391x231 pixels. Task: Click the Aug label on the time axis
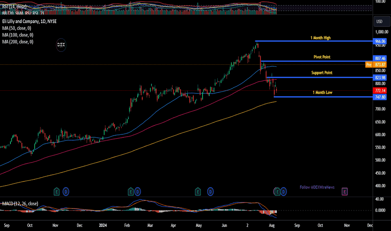(x=272, y=225)
